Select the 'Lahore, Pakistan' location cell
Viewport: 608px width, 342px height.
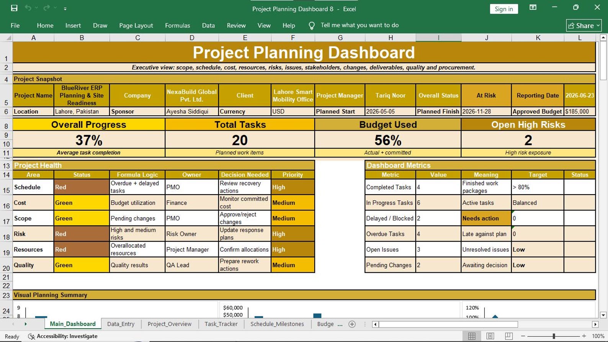point(82,111)
